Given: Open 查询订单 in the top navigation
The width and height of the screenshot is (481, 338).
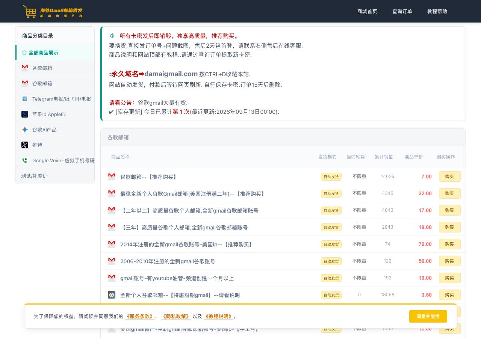Looking at the screenshot, I should pyautogui.click(x=402, y=11).
